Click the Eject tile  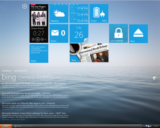[x=138, y=34]
